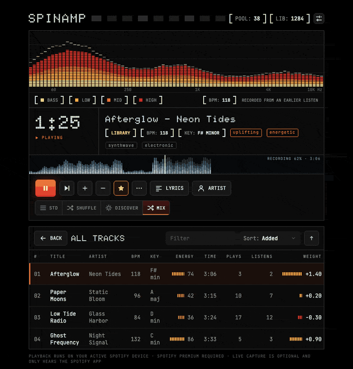
Task: Click the weight bar for Afterglow
Action: coord(292,274)
